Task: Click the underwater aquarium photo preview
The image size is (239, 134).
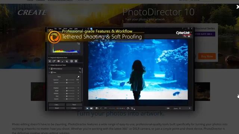Action: point(138,69)
